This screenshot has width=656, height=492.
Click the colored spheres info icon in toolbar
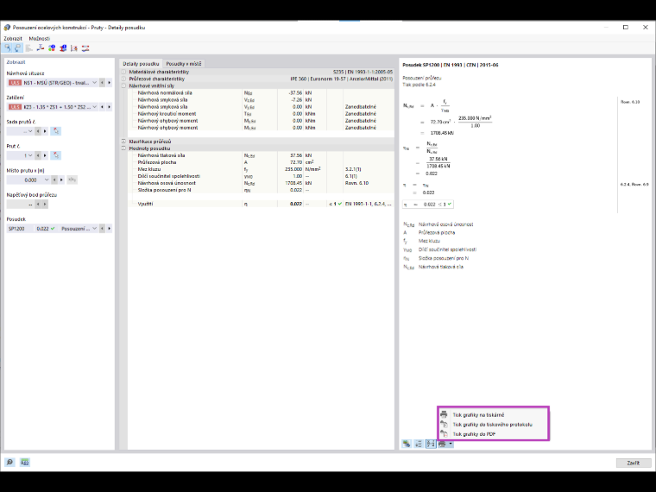[x=52, y=48]
